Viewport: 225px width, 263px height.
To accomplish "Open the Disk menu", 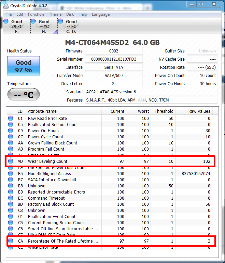I will pyautogui.click(x=70, y=14).
